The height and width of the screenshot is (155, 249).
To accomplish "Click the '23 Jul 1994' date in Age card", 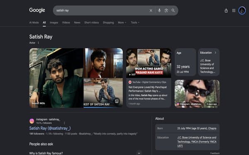I will click(x=183, y=72).
